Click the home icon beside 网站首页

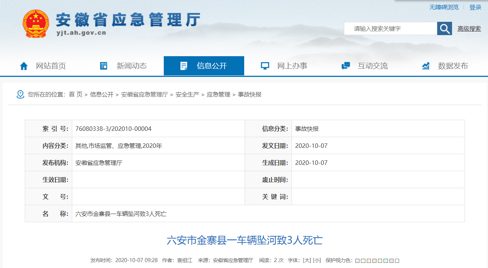[x=24, y=66]
